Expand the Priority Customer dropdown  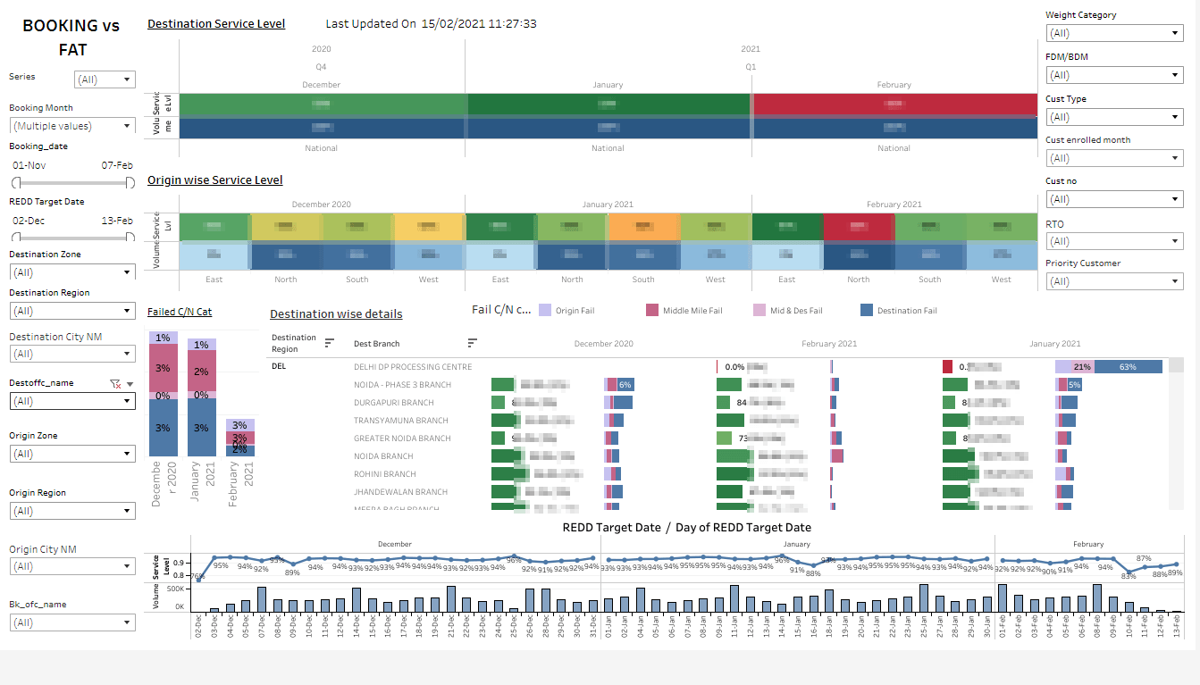(x=1177, y=281)
